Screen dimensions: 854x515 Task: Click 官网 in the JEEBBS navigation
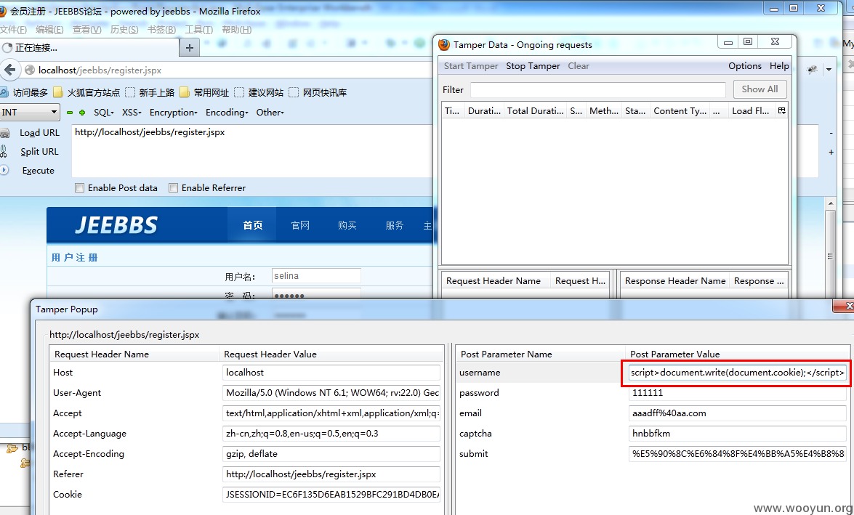tap(300, 225)
